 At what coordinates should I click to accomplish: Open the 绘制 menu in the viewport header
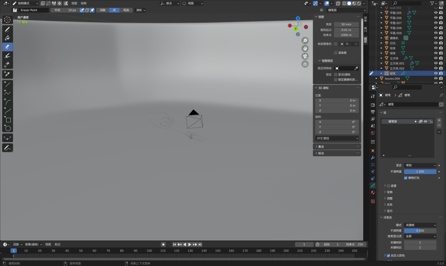[x=84, y=3]
